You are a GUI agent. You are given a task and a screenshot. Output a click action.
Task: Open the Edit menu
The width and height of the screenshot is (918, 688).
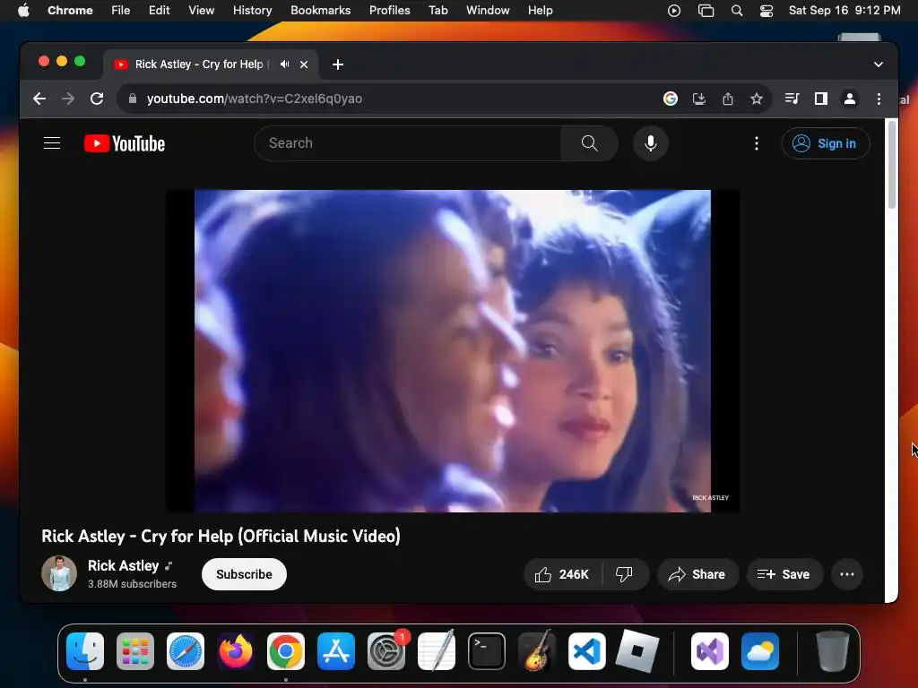tap(160, 11)
